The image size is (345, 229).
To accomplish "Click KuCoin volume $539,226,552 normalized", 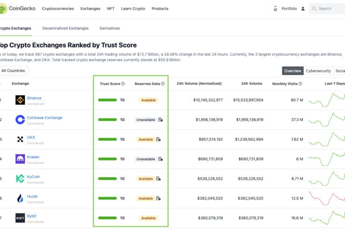I will tap(210, 179).
